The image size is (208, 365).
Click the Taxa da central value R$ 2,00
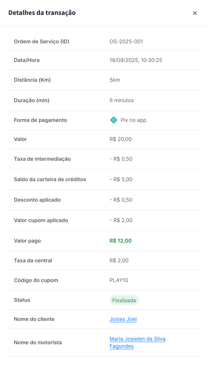tap(119, 261)
